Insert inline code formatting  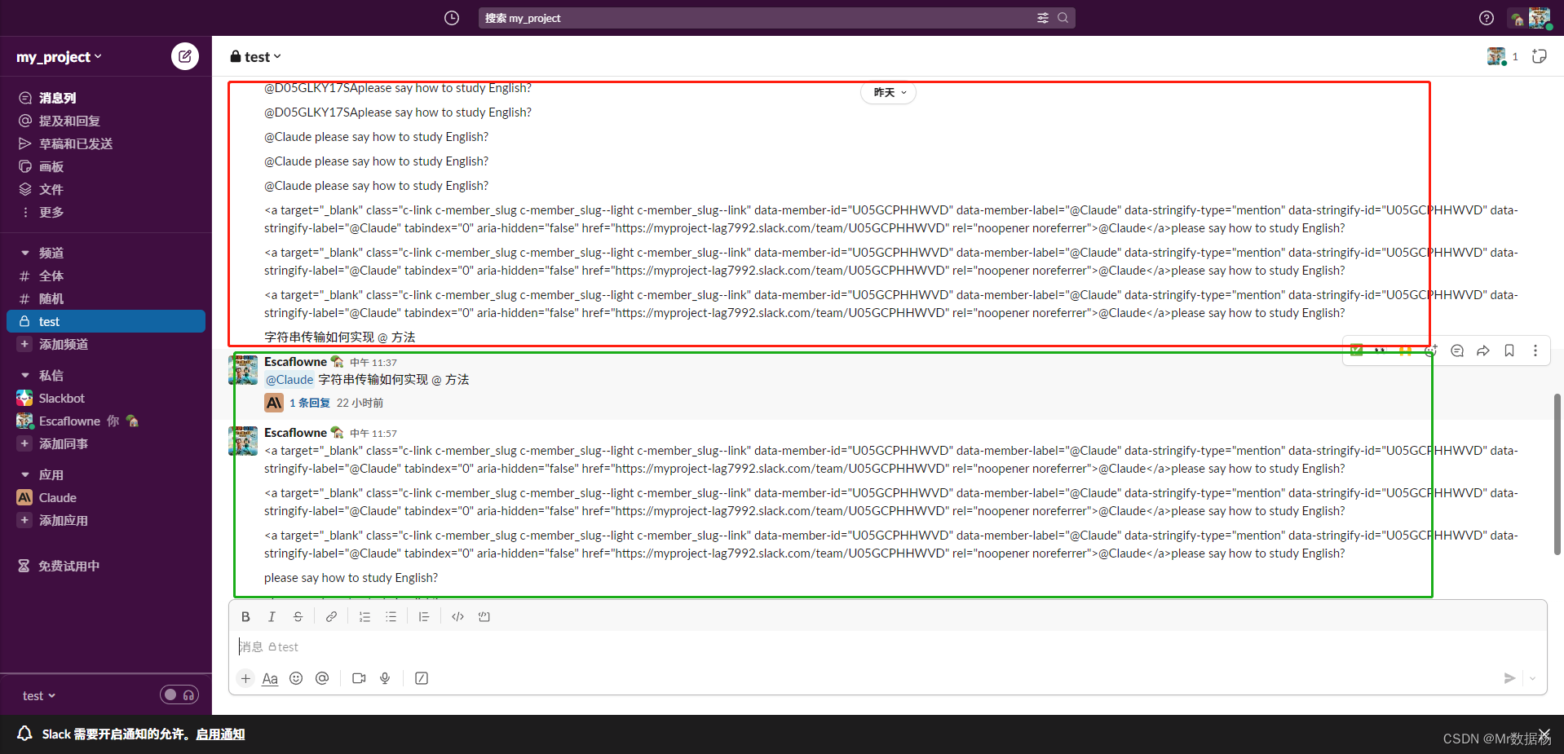pyautogui.click(x=457, y=617)
